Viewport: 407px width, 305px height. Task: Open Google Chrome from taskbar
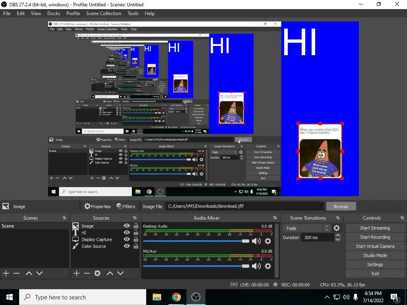[176, 297]
